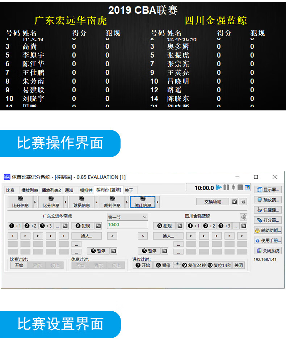
Task: Open the "..." more button beside 广东 +3
Action: [x=58, y=226]
